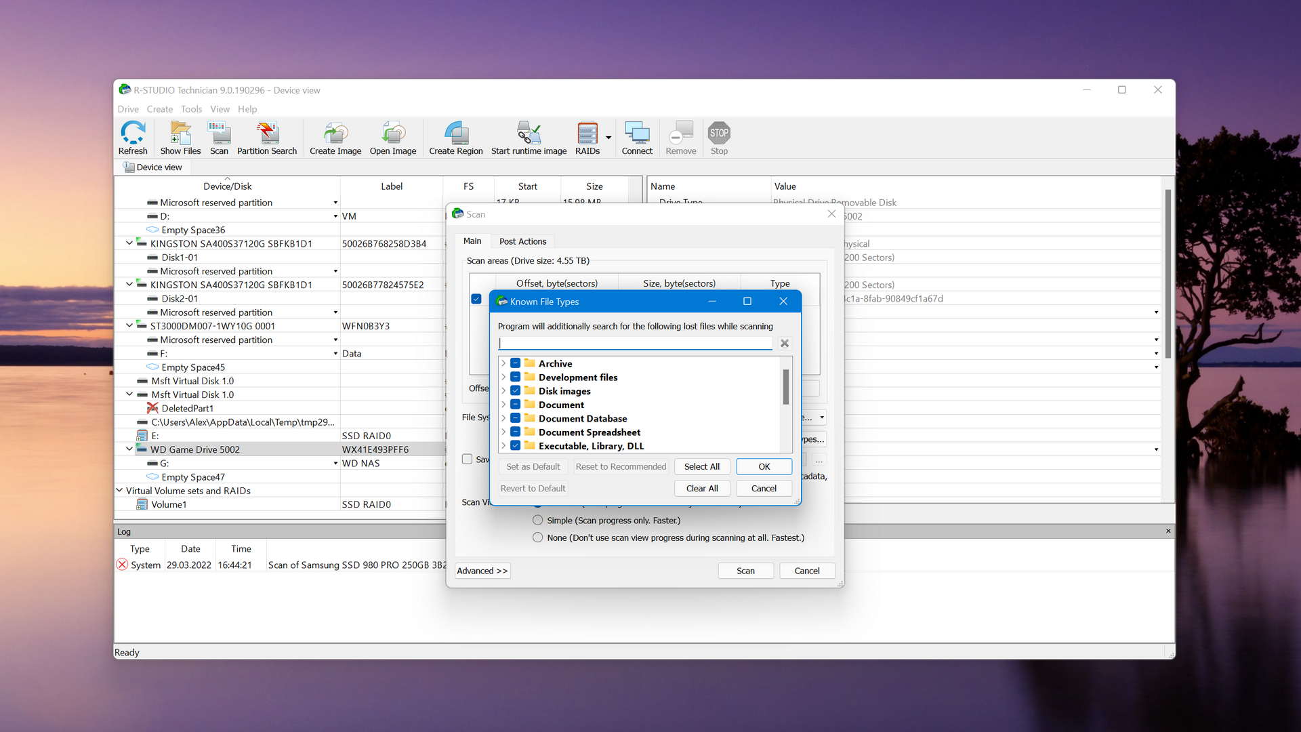
Task: Click the Stop sign icon
Action: click(x=719, y=133)
